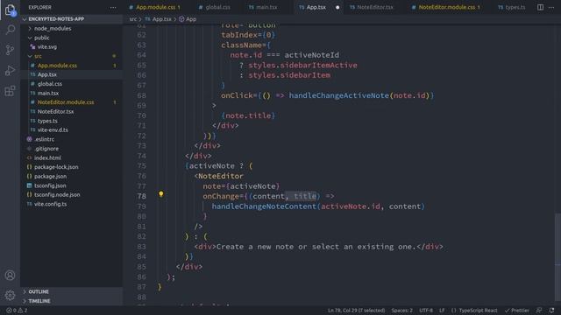
Task: Open the Manage gear settings menu
Action: tap(10, 296)
